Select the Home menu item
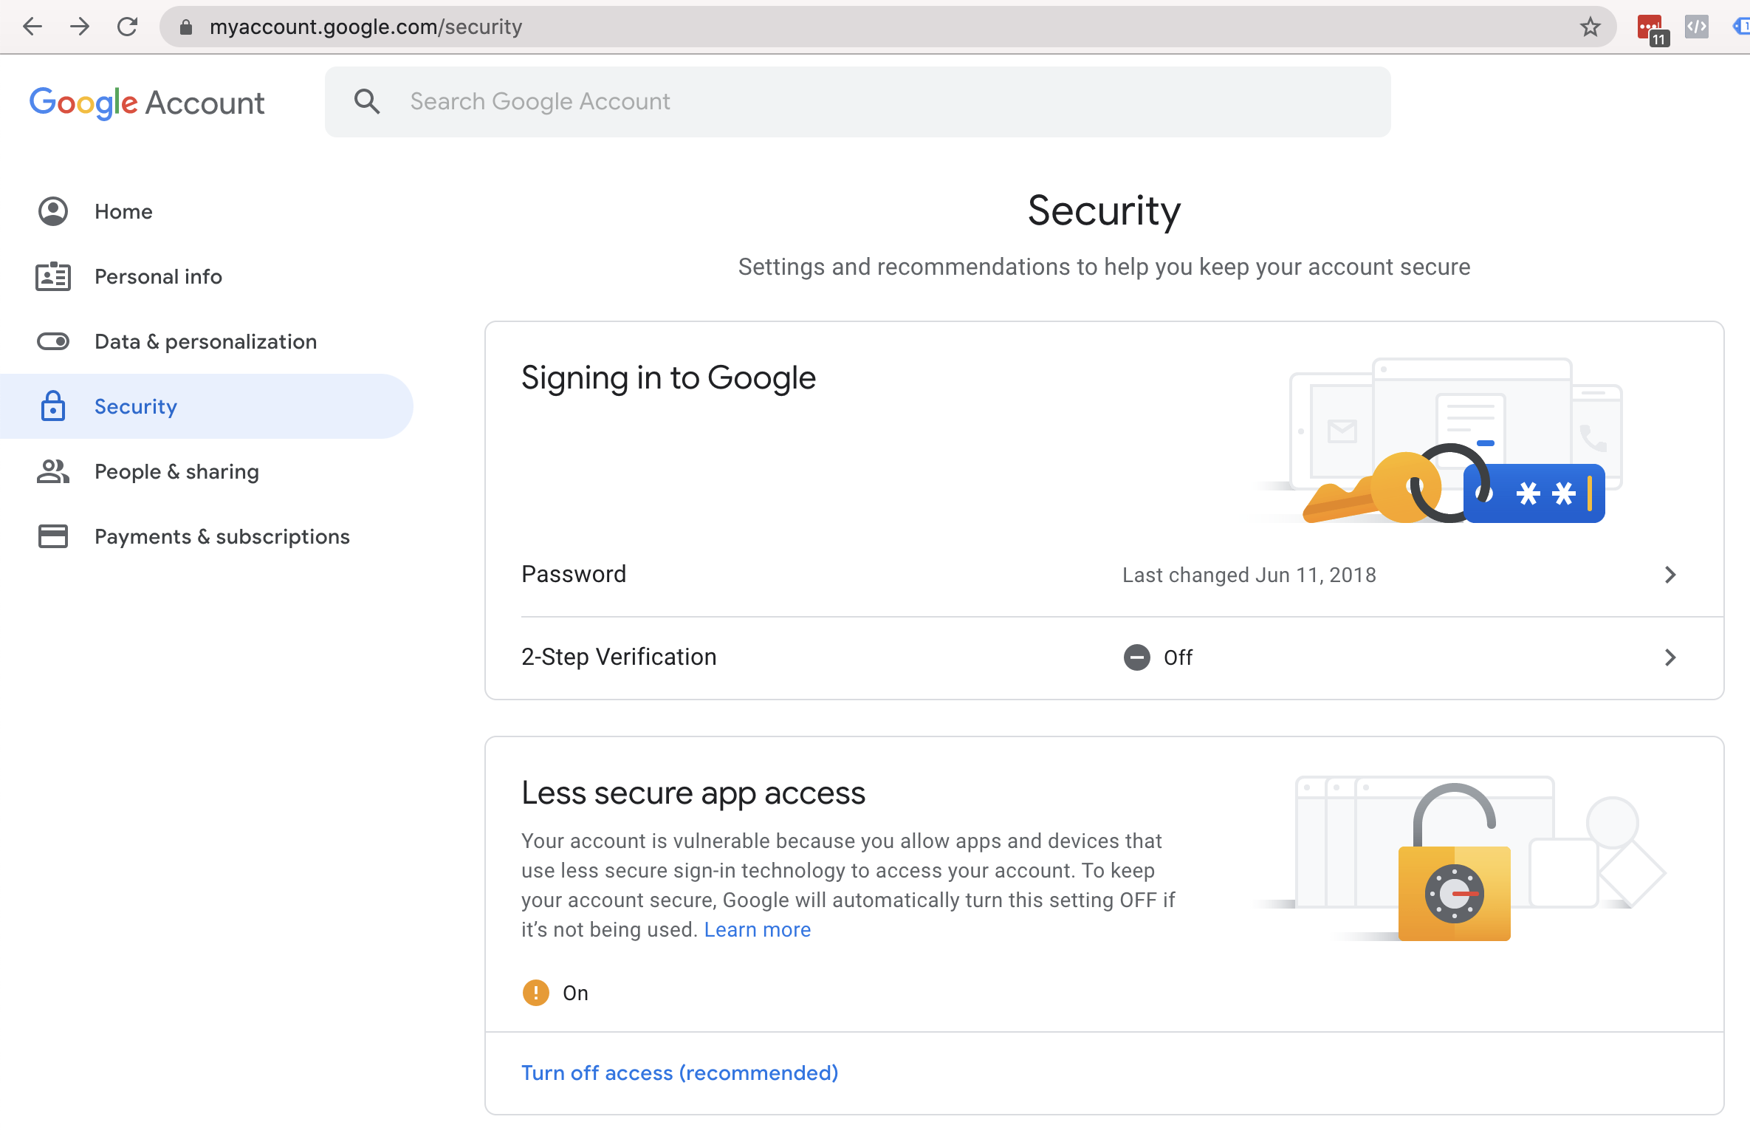The height and width of the screenshot is (1142, 1750). click(x=123, y=212)
